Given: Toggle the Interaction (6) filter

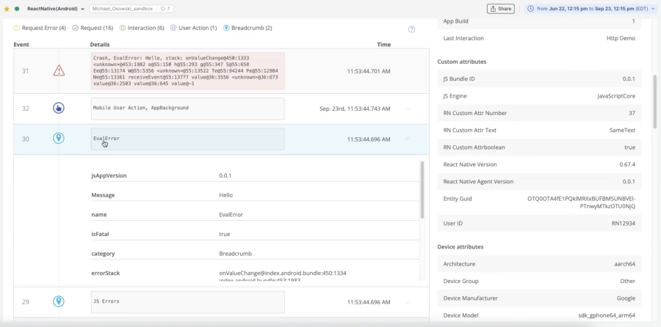Looking at the screenshot, I should [141, 28].
